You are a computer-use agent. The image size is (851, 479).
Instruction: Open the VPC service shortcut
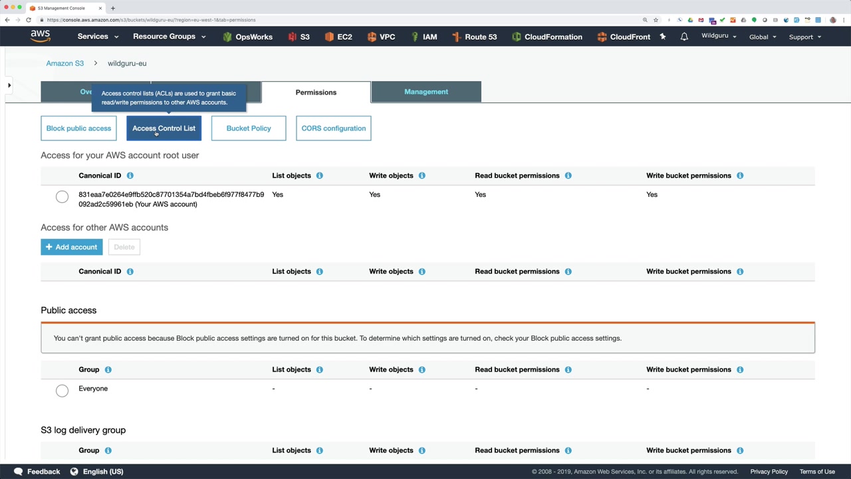click(x=381, y=37)
